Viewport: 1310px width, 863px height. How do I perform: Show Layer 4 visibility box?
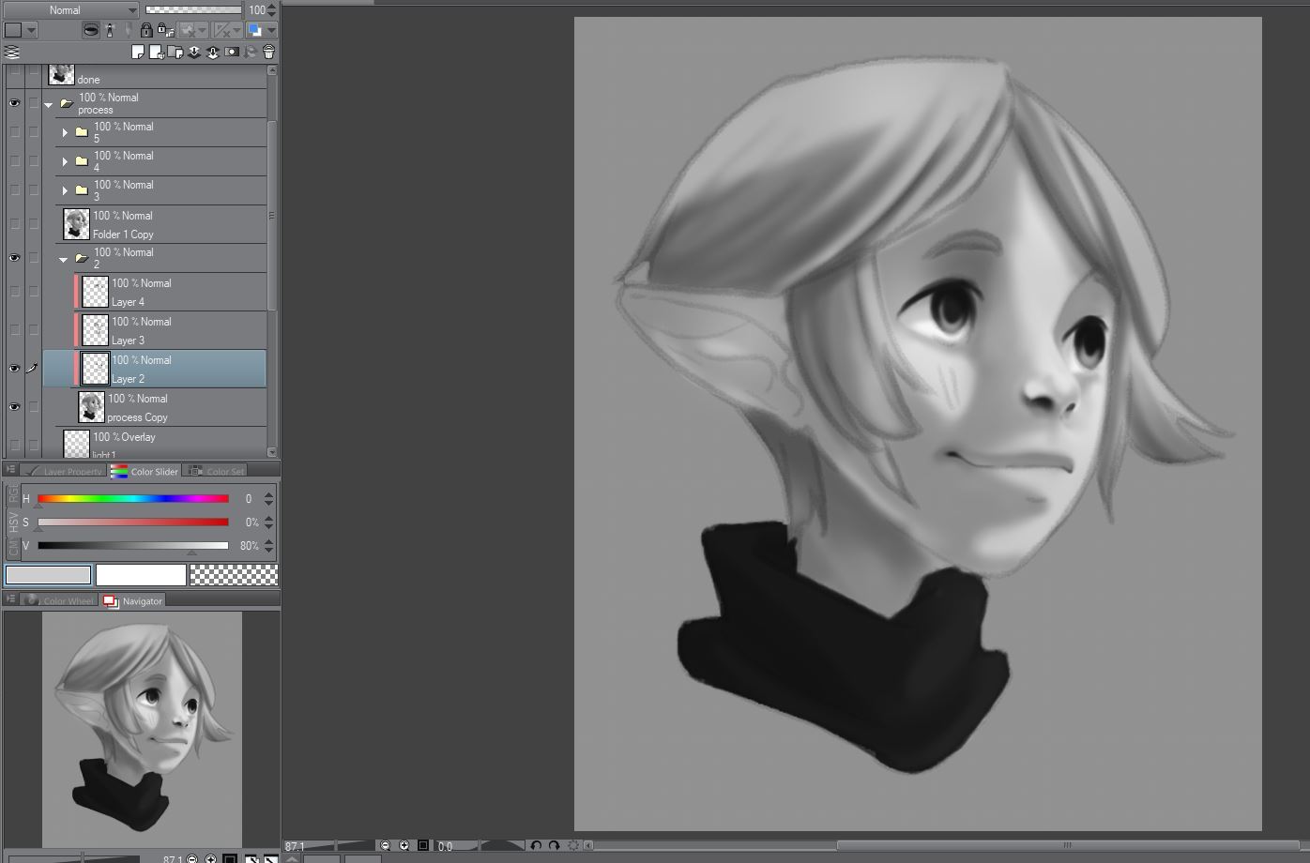coord(13,291)
